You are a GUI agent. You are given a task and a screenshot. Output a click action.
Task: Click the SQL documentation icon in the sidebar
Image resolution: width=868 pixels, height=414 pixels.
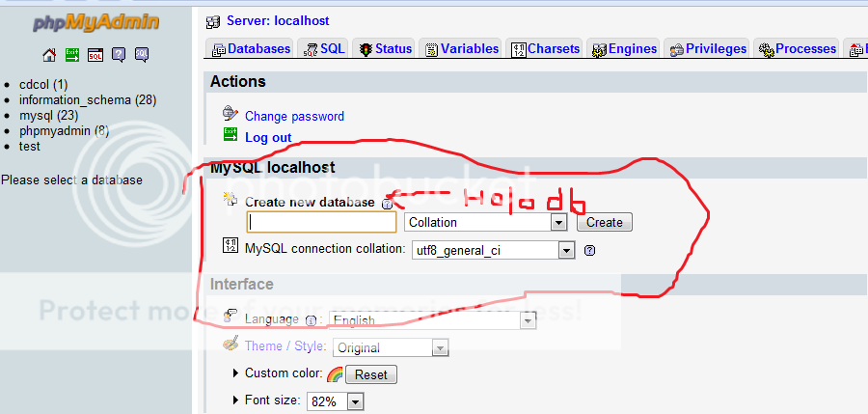[x=142, y=55]
